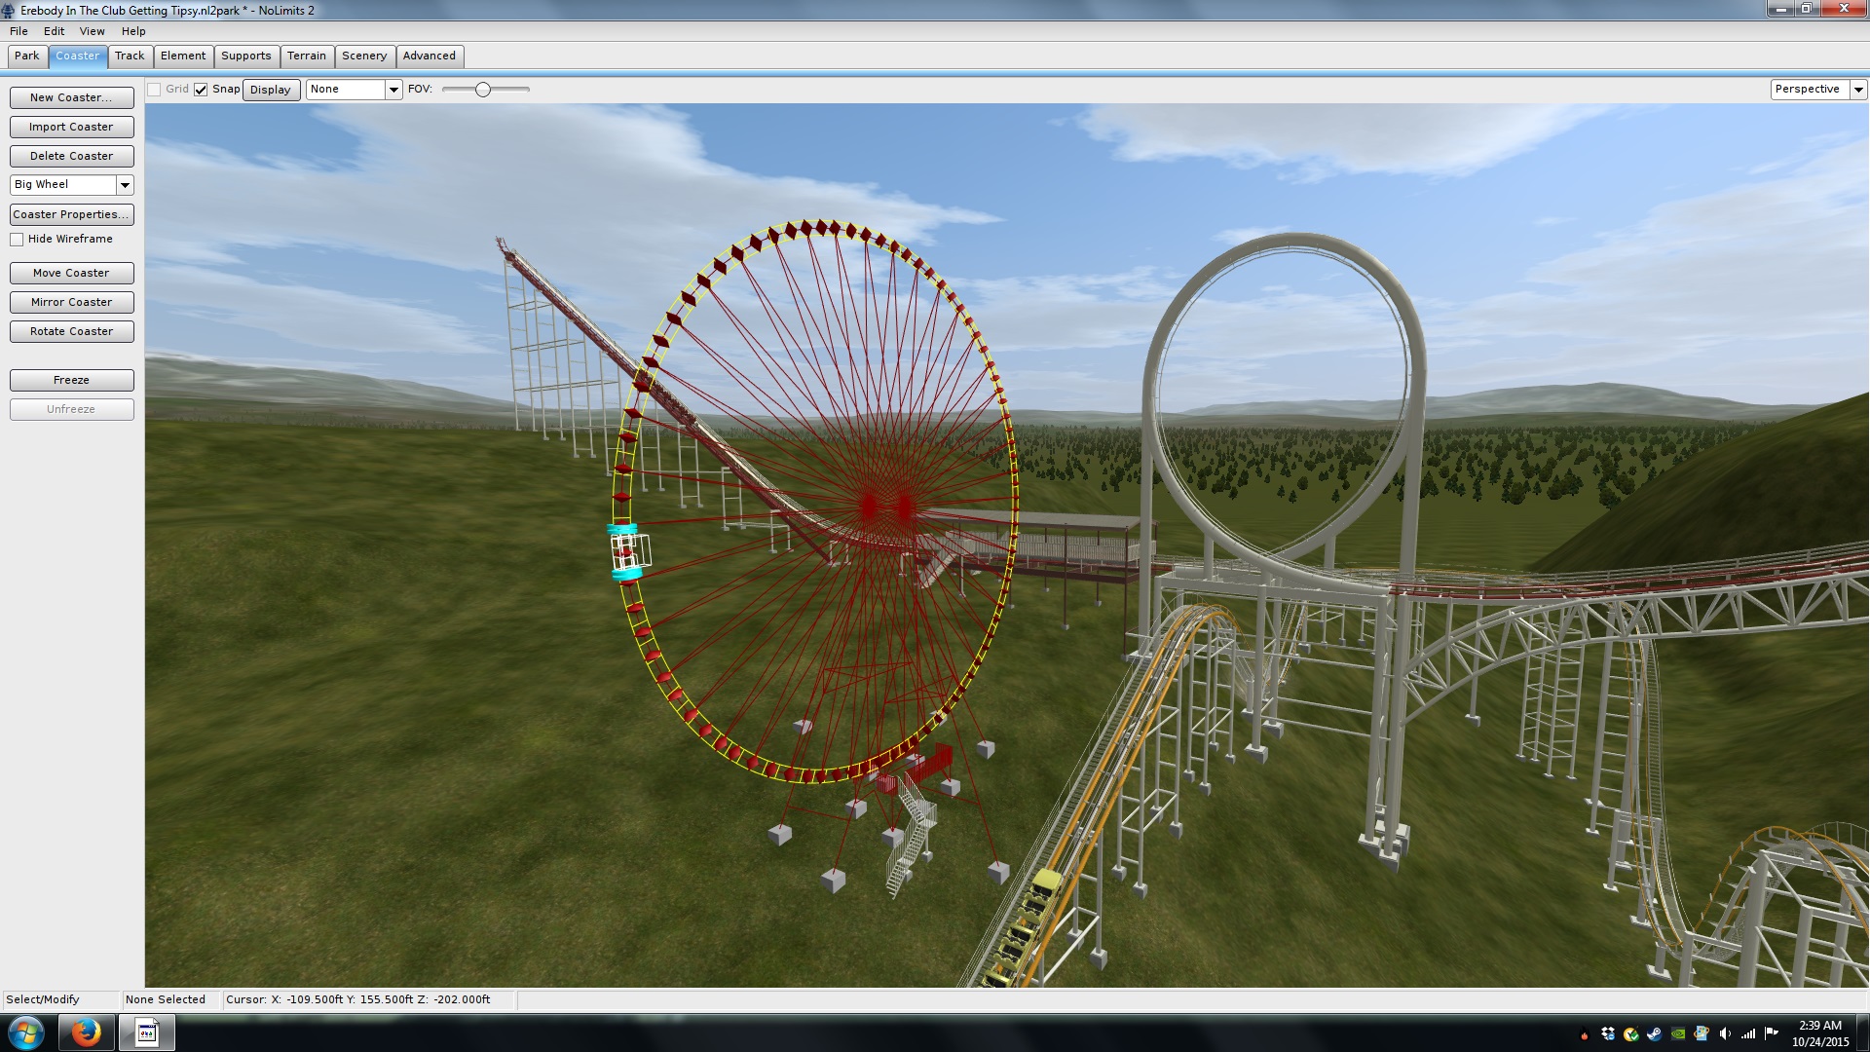Open the Steam tray icon
The image size is (1870, 1052).
click(x=1655, y=1033)
